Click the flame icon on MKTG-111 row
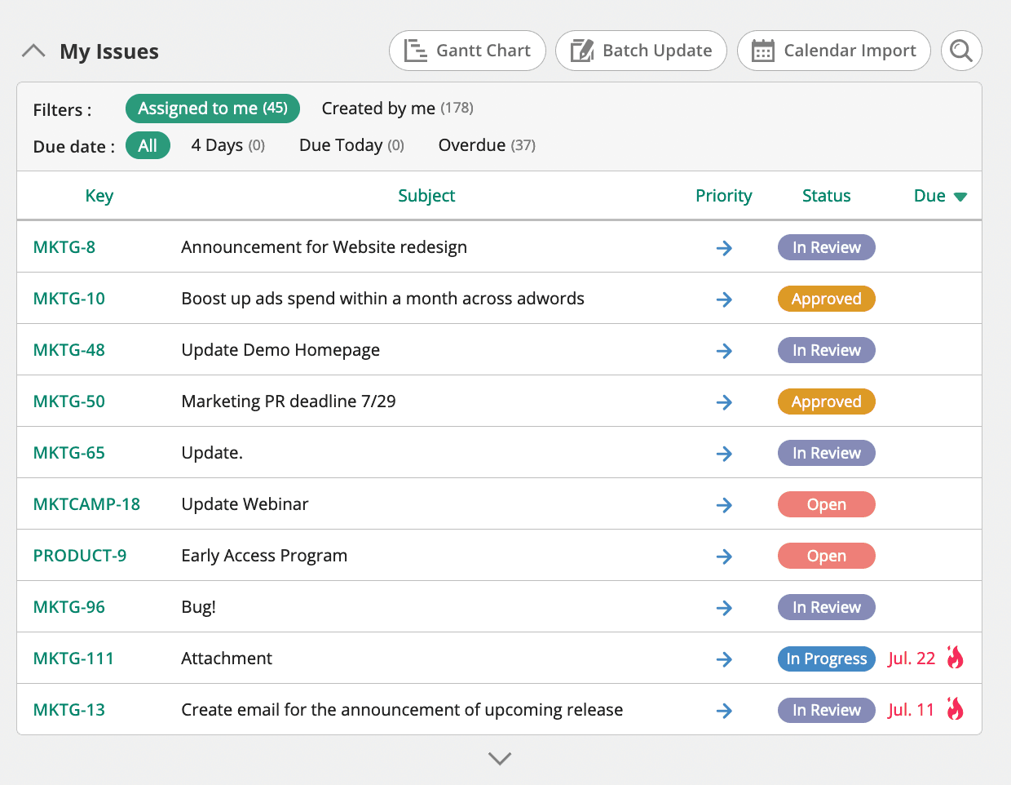 point(955,658)
